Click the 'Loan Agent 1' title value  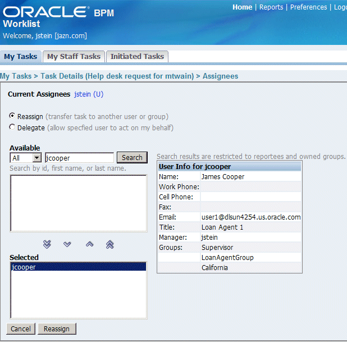click(222, 227)
